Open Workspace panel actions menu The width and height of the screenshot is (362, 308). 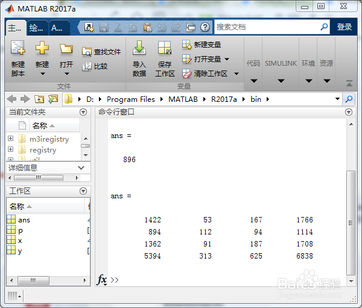coord(83,191)
